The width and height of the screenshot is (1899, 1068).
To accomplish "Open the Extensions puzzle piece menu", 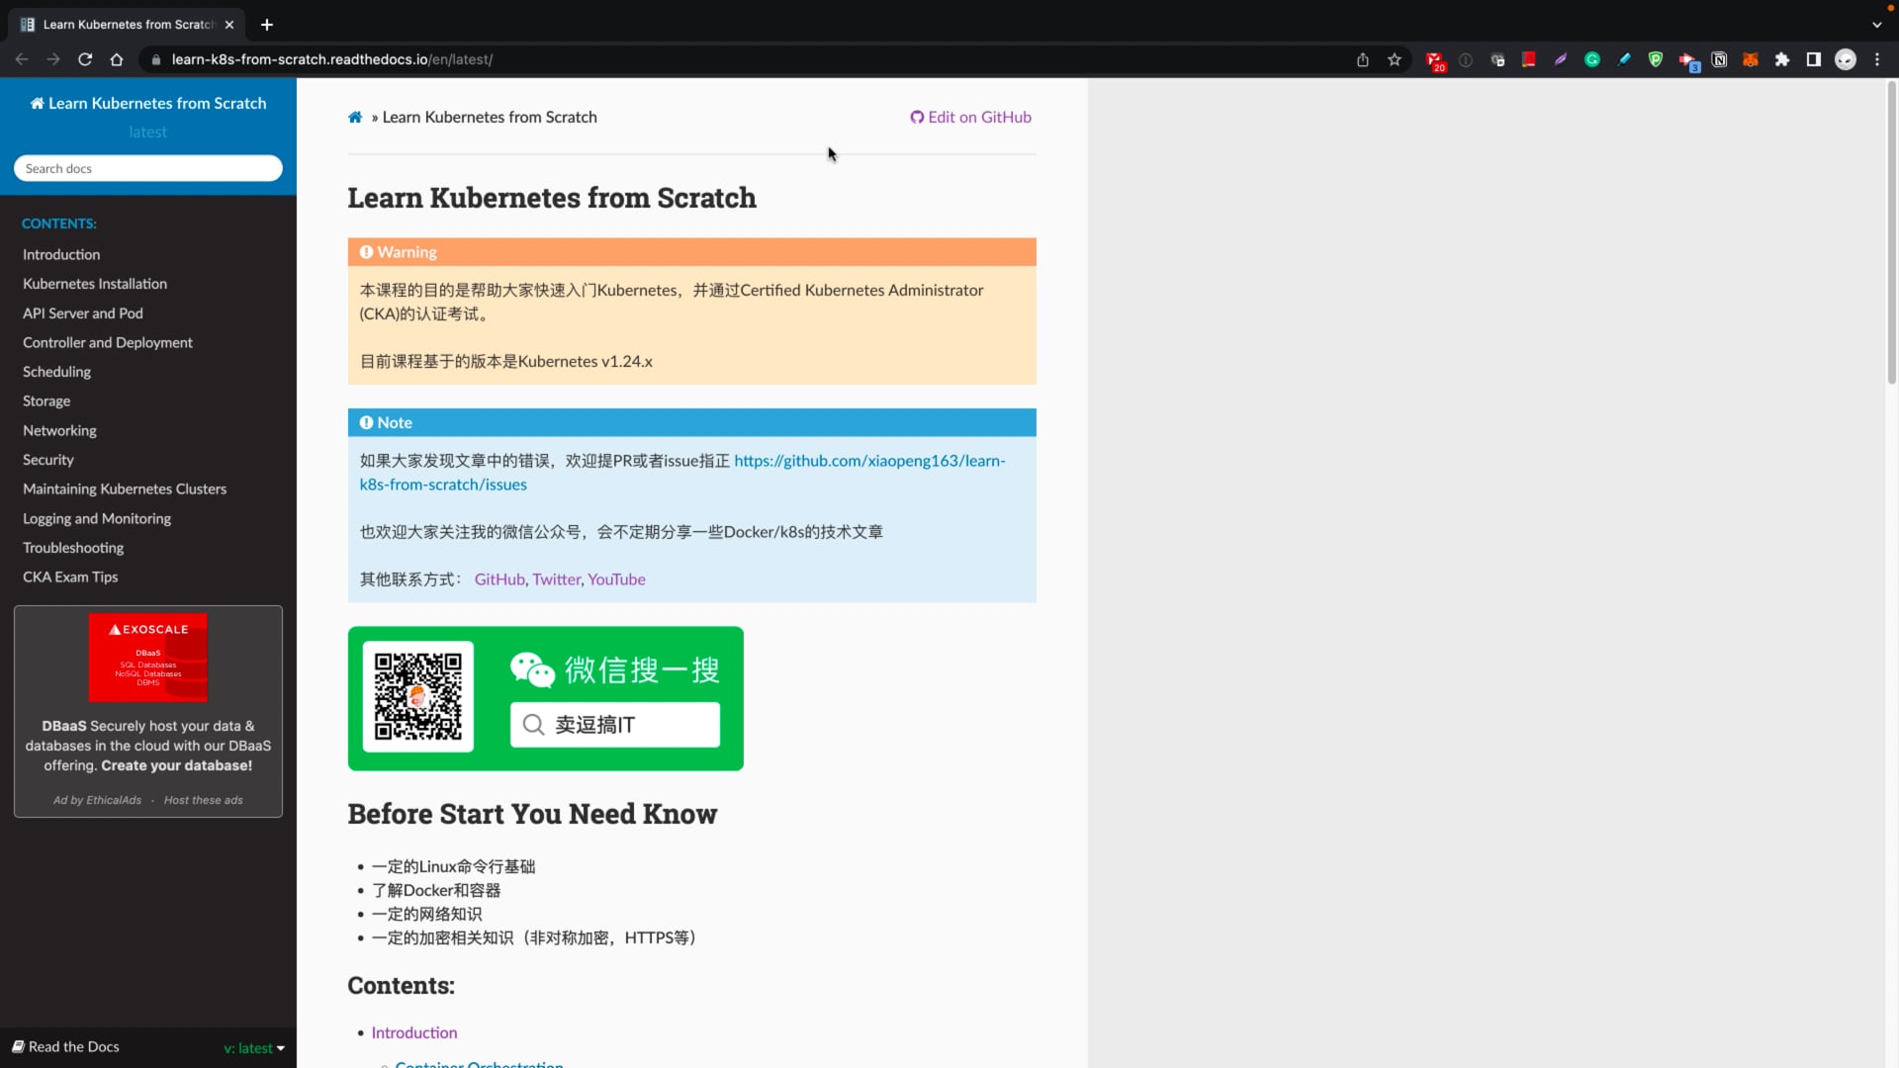I will tap(1782, 59).
